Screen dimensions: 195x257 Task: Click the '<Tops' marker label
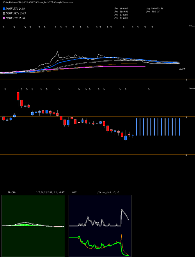tap(192, 26)
